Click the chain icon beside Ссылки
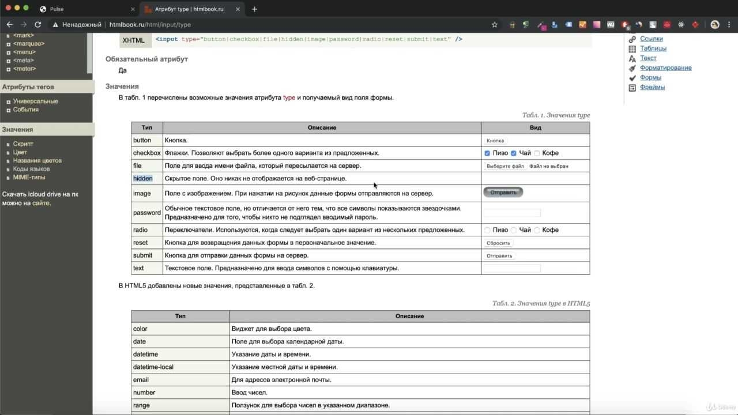 click(632, 39)
